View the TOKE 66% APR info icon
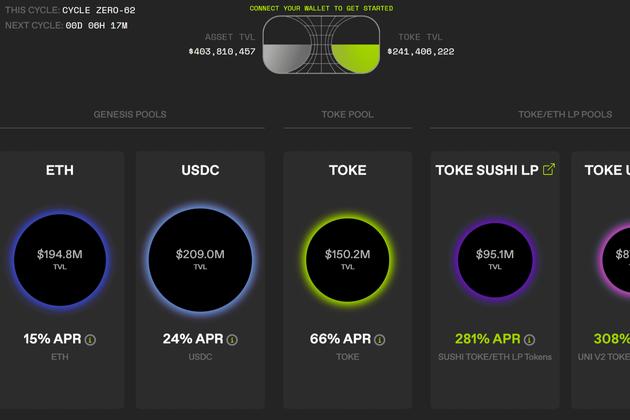The height and width of the screenshot is (420, 630). tap(379, 340)
